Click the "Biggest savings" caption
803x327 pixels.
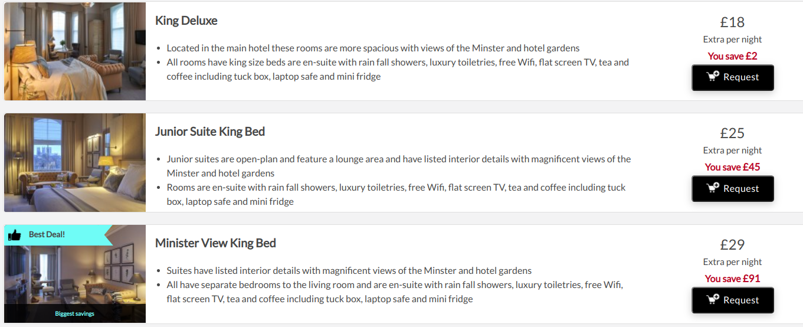(74, 313)
